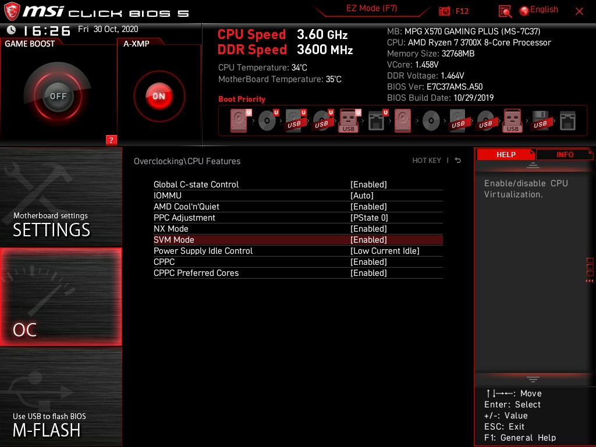Change the English language selection
This screenshot has height=447, width=596.
544,9
